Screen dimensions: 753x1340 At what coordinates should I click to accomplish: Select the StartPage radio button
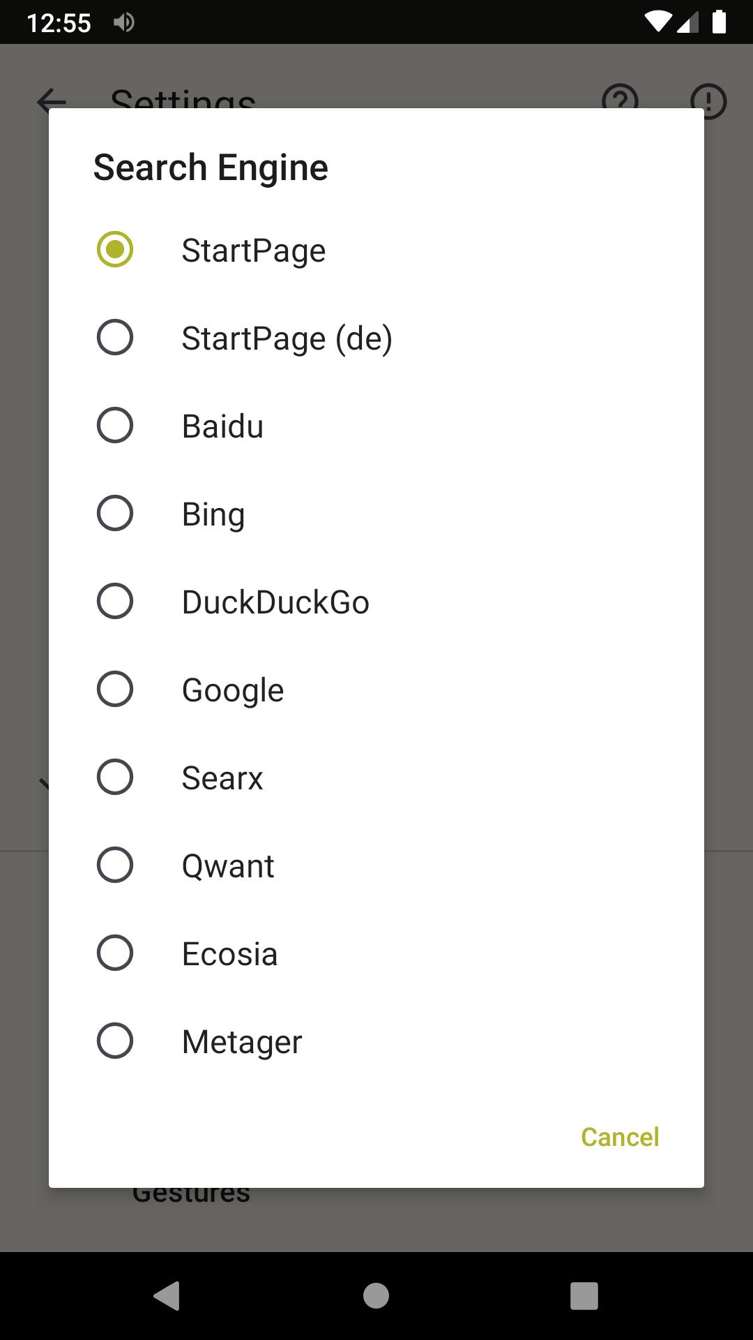pyautogui.click(x=115, y=250)
